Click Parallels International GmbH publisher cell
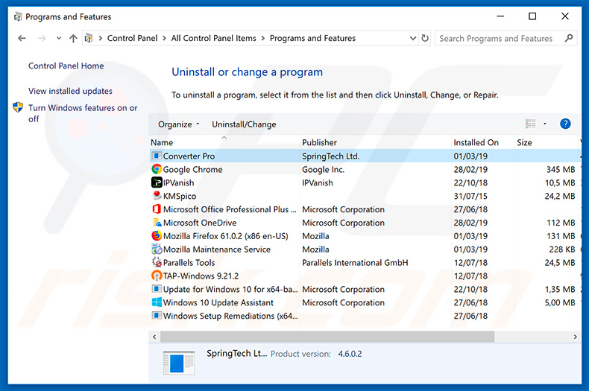Image resolution: width=589 pixels, height=391 pixels. 355,263
